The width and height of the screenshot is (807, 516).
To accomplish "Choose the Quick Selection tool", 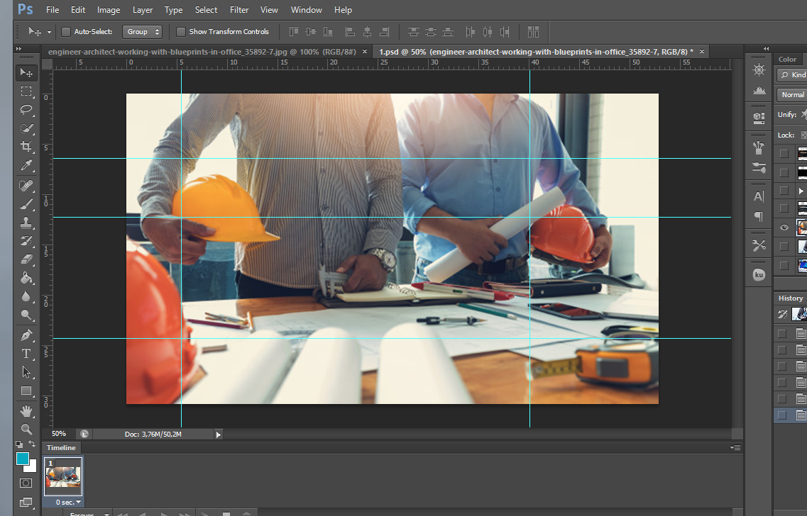I will click(x=26, y=128).
